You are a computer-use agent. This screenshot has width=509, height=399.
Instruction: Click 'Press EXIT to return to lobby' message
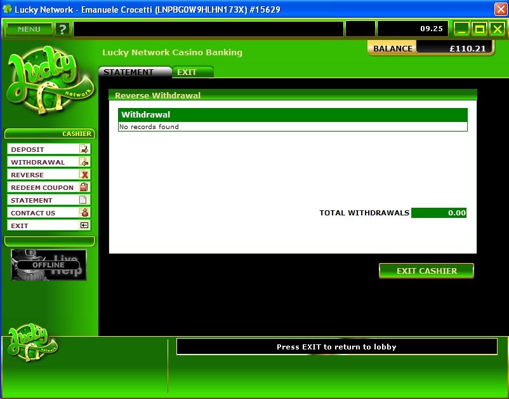click(x=336, y=347)
